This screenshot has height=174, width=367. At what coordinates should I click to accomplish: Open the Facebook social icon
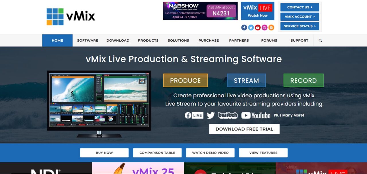tap(244, 28)
